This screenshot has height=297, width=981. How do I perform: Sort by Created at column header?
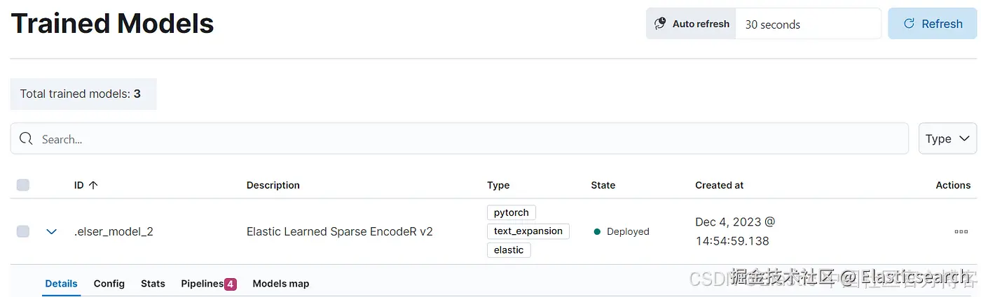719,185
